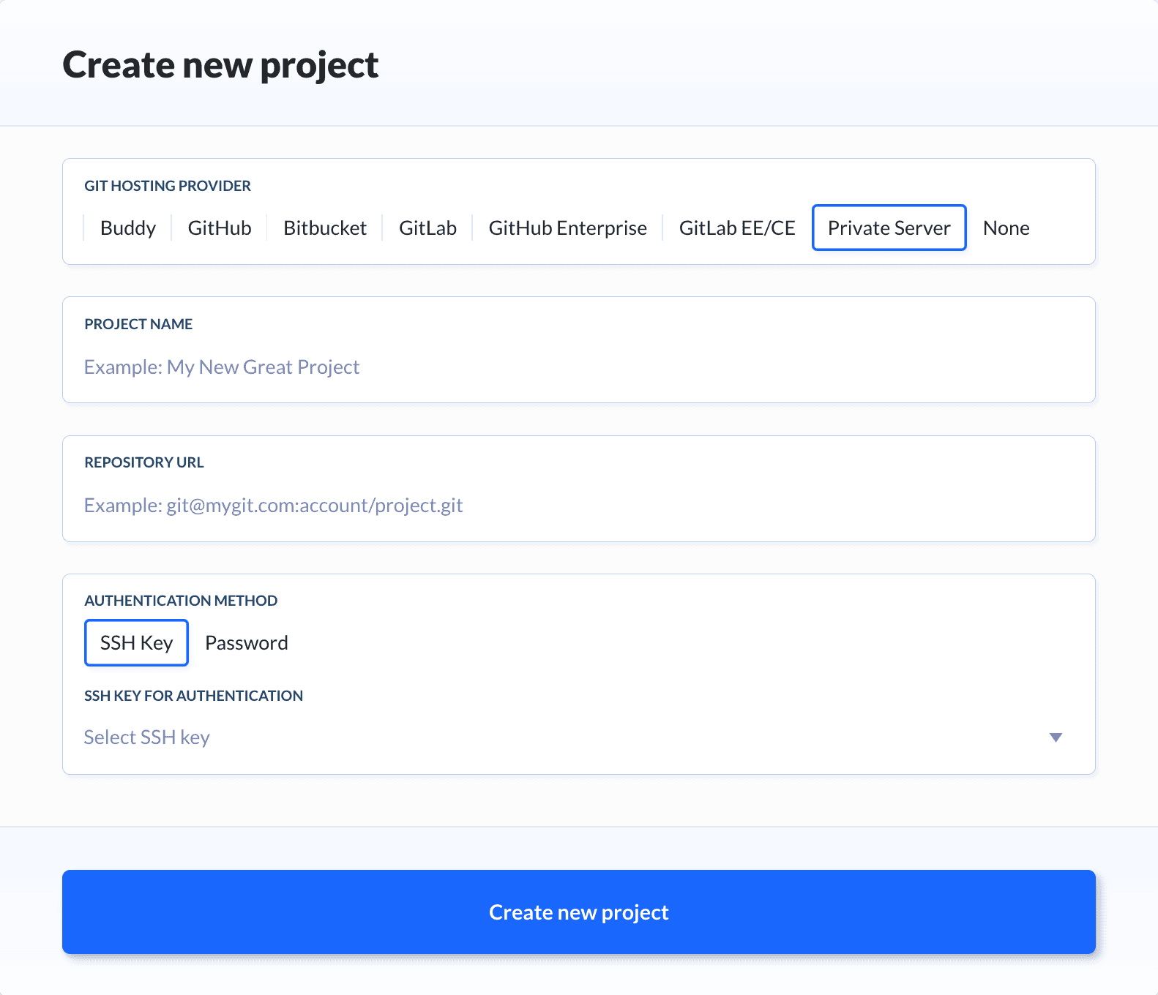1158x995 pixels.
Task: Select the Private Server hosting option
Action: pyautogui.click(x=889, y=228)
